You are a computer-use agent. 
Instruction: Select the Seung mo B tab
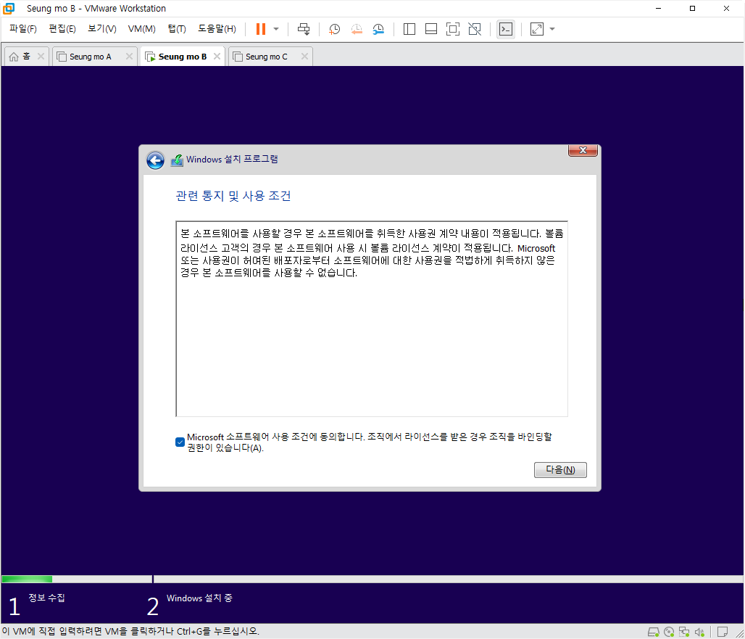(183, 57)
